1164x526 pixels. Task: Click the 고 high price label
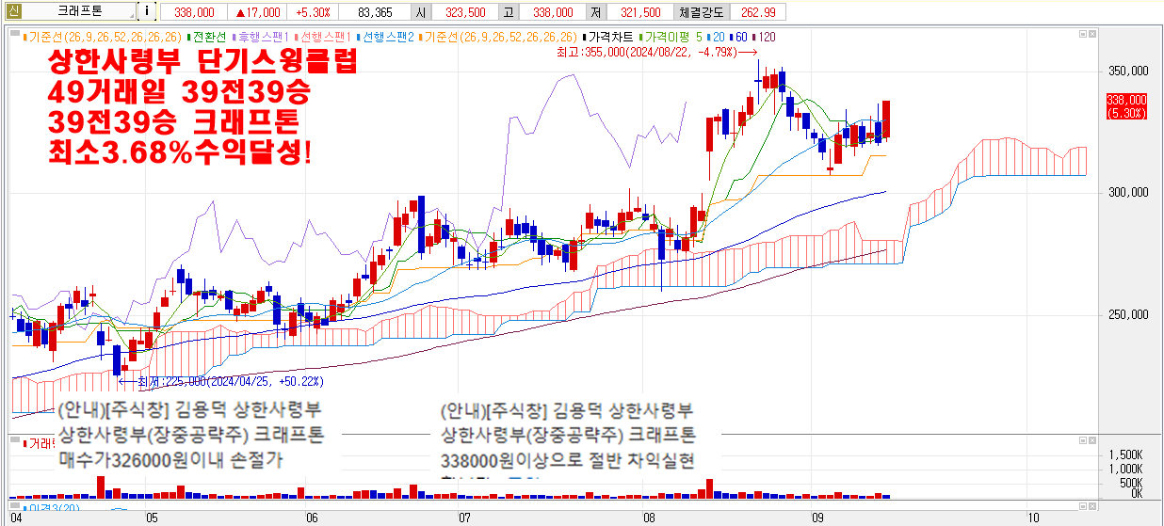[x=509, y=12]
